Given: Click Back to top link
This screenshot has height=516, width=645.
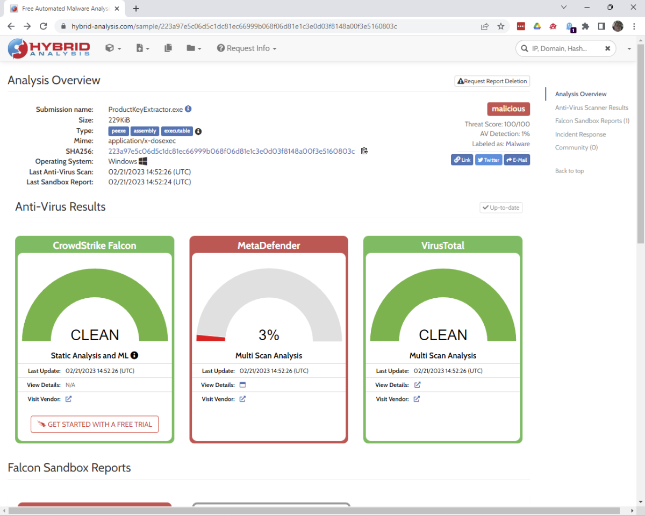Looking at the screenshot, I should (569, 171).
